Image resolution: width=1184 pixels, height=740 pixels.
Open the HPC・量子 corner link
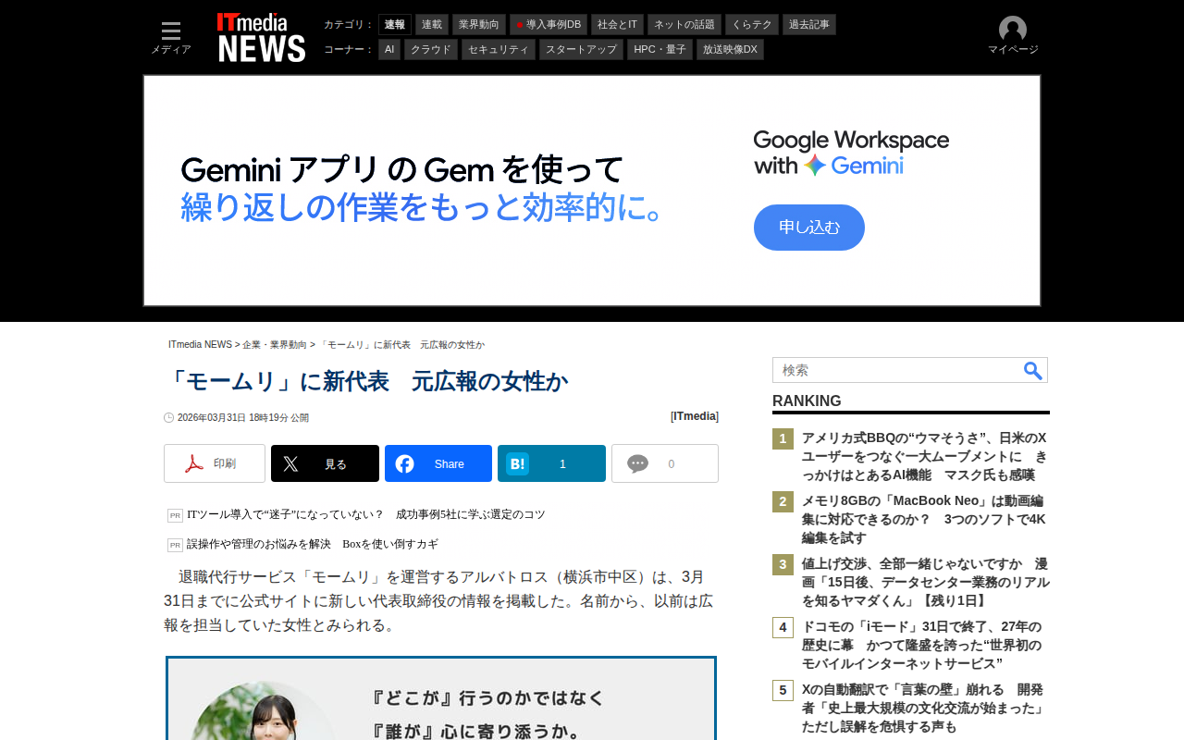pyautogui.click(x=660, y=50)
